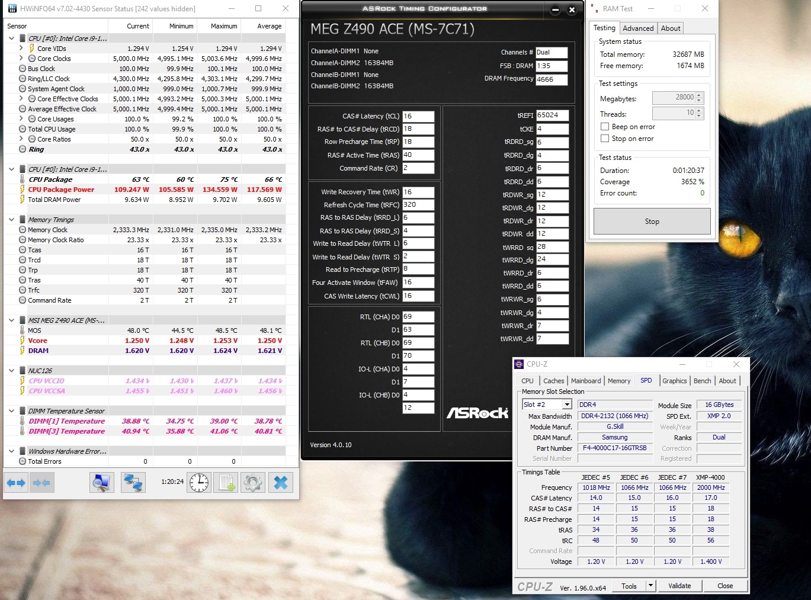Start logging with the sheet plus icon

pos(226,483)
